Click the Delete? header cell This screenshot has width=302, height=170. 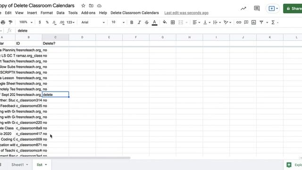tap(56, 43)
